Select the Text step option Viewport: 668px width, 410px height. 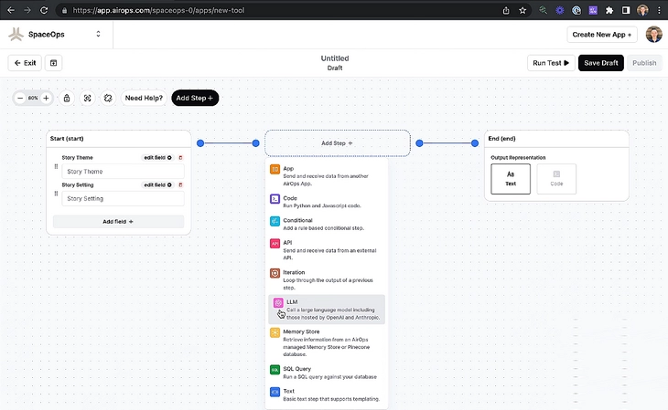click(x=327, y=394)
